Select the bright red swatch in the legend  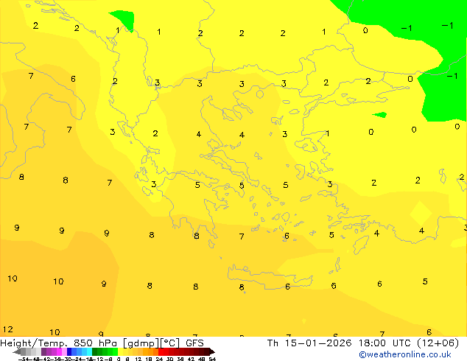pos(161,351)
